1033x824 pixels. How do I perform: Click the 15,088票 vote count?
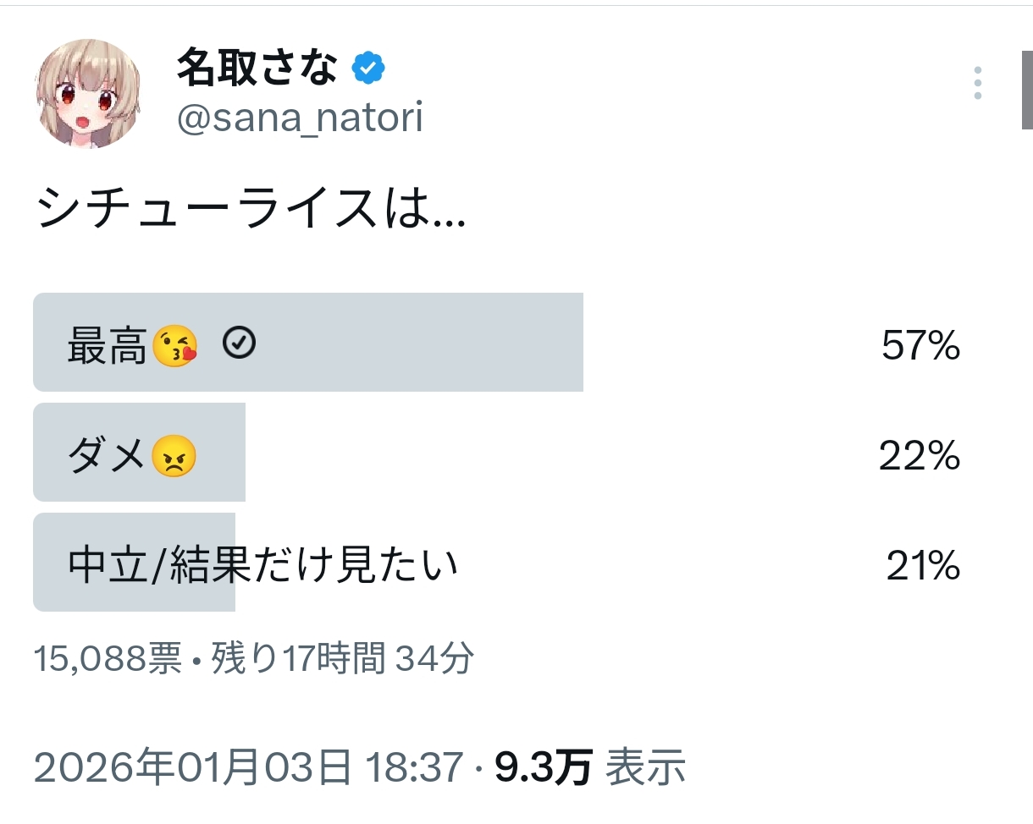click(108, 659)
